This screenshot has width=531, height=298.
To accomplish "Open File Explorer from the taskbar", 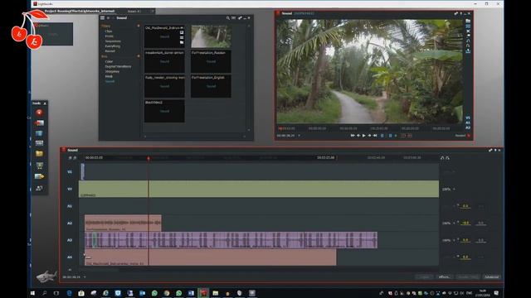I will pos(216,293).
